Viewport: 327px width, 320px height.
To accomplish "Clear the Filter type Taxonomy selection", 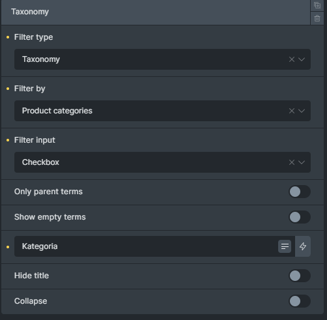I will coord(292,59).
